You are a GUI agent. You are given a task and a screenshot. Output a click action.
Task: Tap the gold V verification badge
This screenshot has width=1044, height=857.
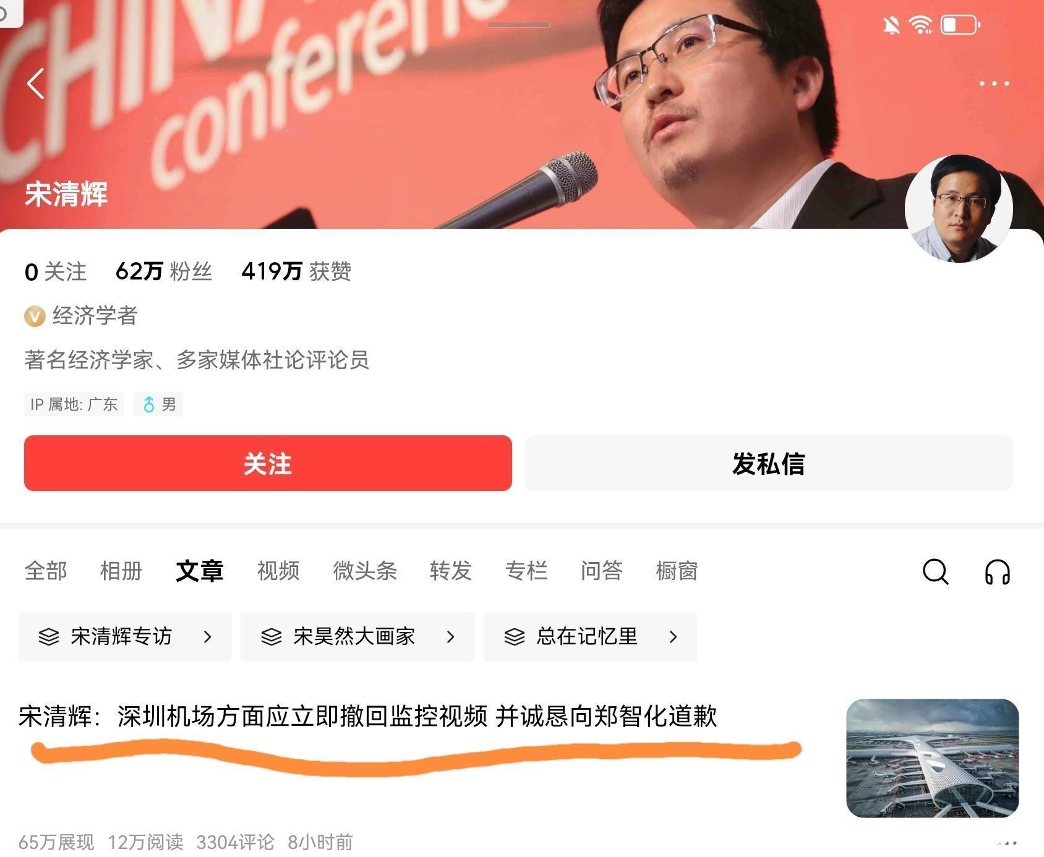pyautogui.click(x=35, y=317)
